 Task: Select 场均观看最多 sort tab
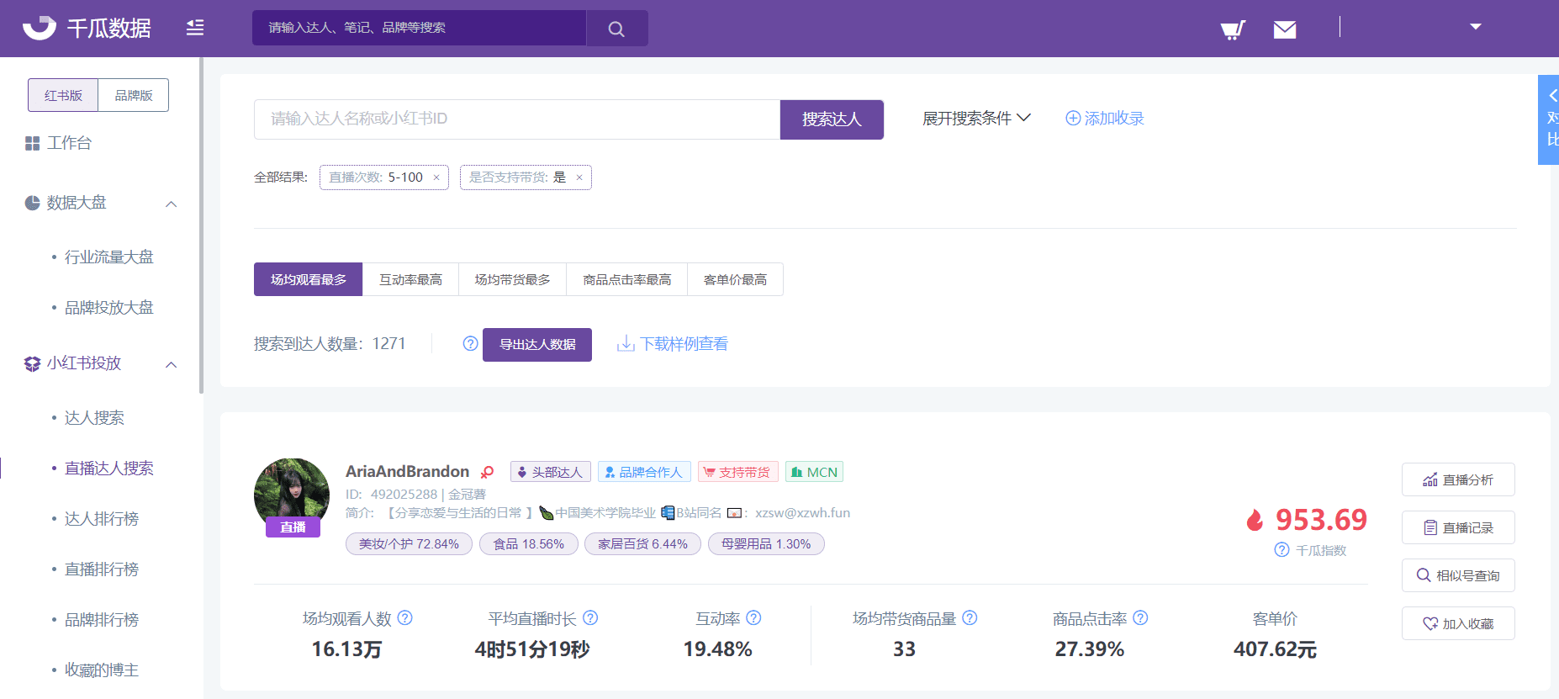click(x=308, y=279)
